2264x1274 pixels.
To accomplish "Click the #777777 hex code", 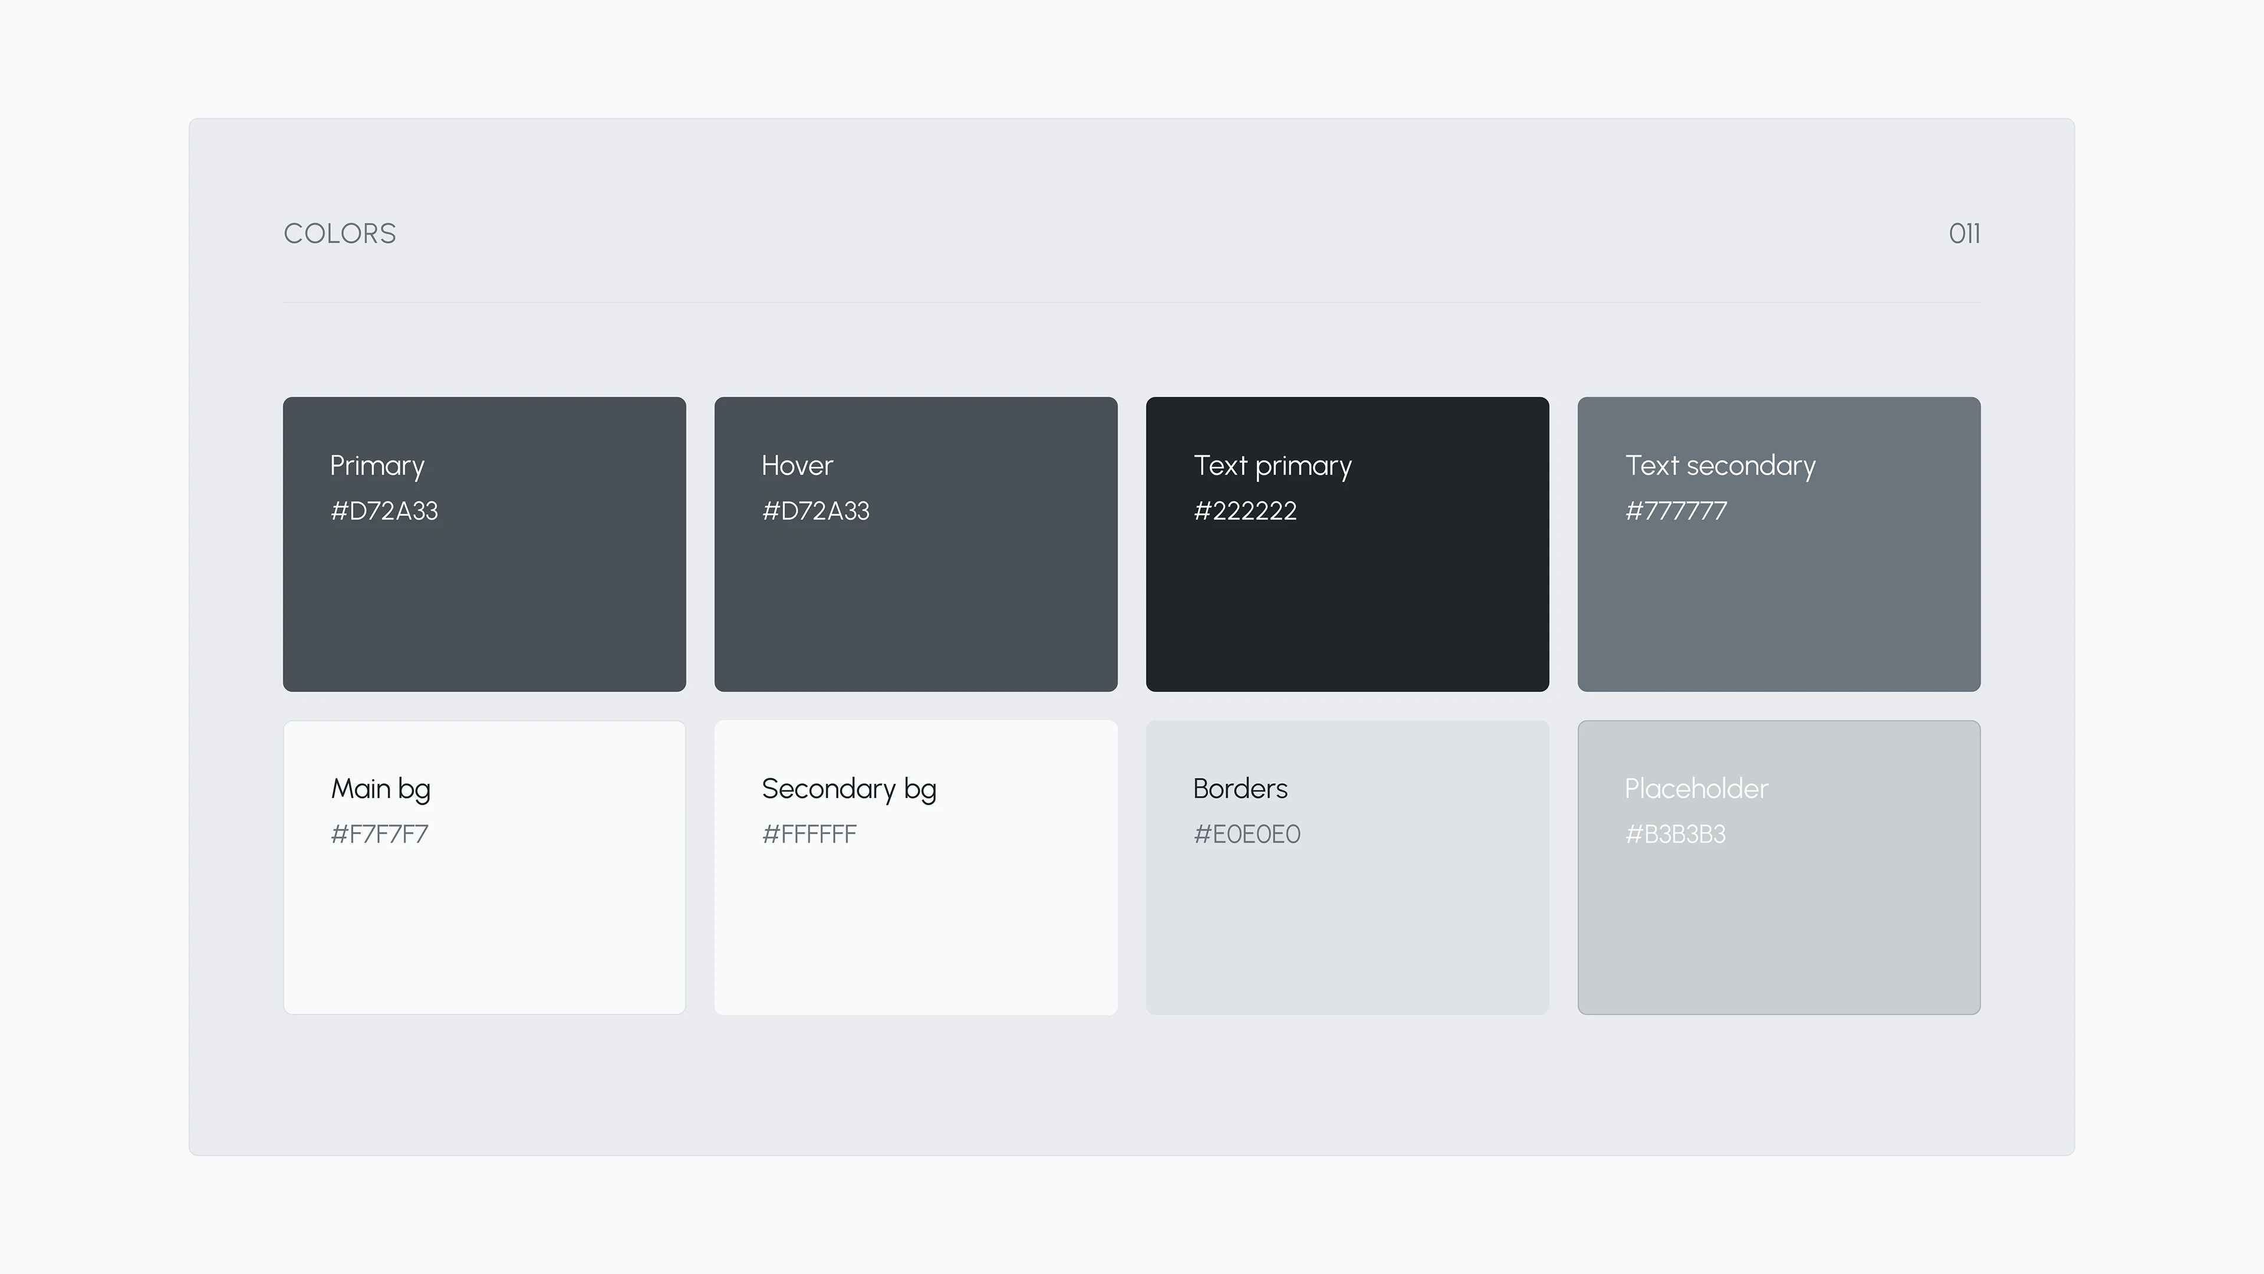I will click(x=1676, y=511).
